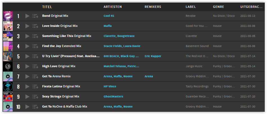Play U Try Livin' (Pressure) track
The image size is (267, 114).
[27, 56]
